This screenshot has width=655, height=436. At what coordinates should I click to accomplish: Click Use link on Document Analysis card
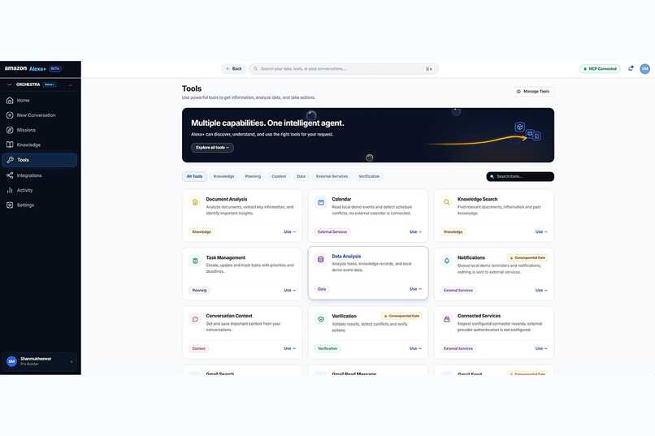click(x=289, y=232)
